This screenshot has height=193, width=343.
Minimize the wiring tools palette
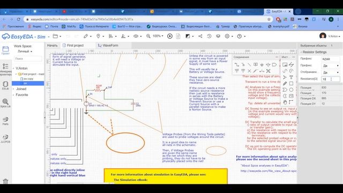point(277,57)
